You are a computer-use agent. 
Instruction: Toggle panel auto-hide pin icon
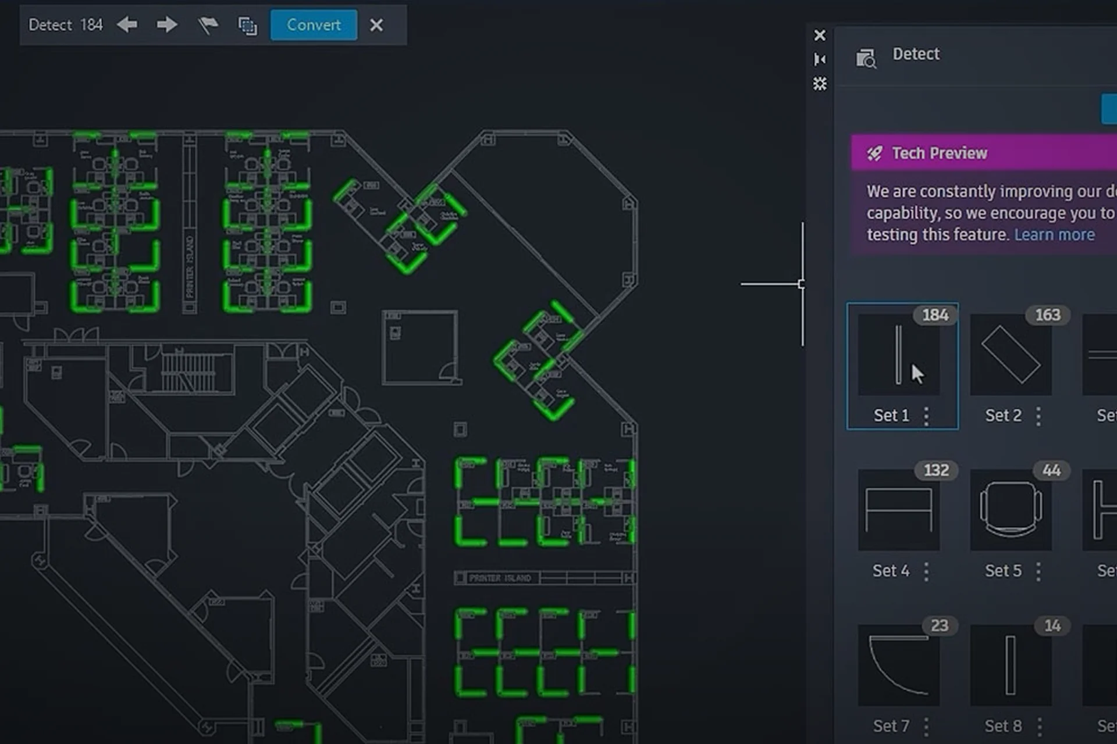coord(820,59)
